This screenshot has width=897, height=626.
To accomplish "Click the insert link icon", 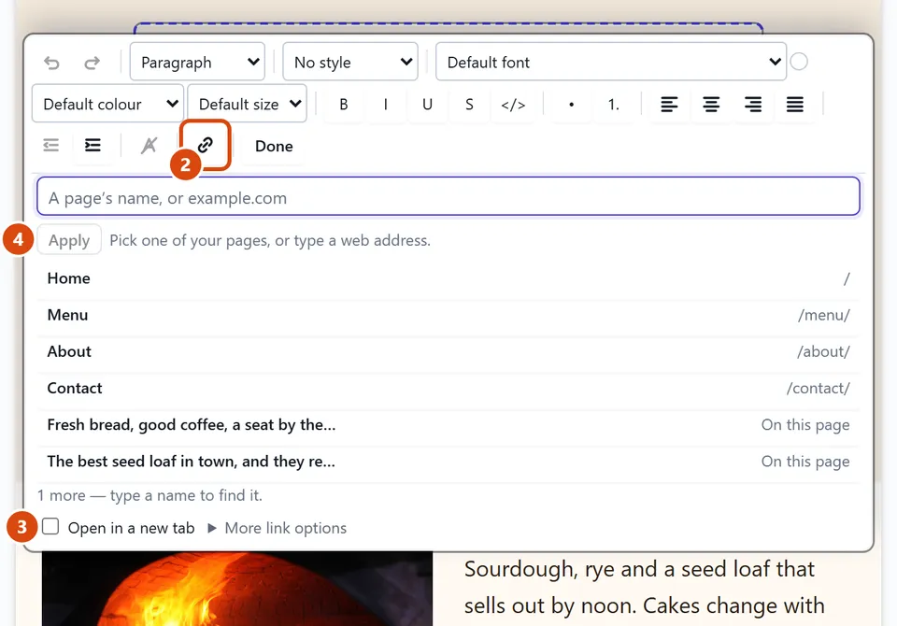I will coord(205,145).
